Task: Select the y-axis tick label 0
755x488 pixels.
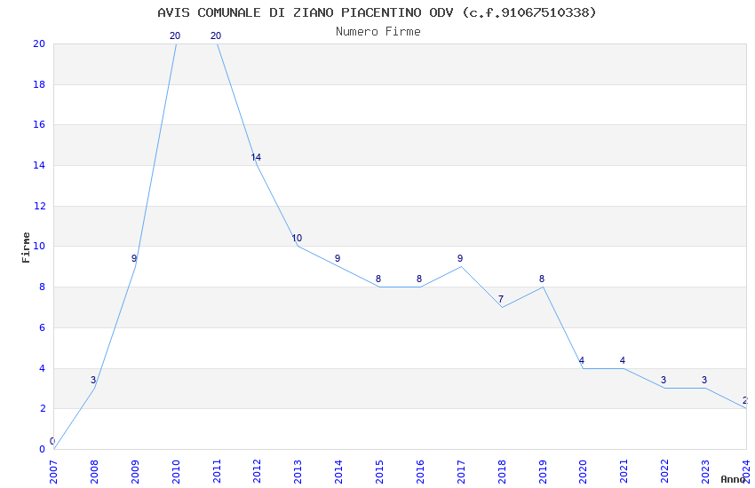Action: coord(43,449)
